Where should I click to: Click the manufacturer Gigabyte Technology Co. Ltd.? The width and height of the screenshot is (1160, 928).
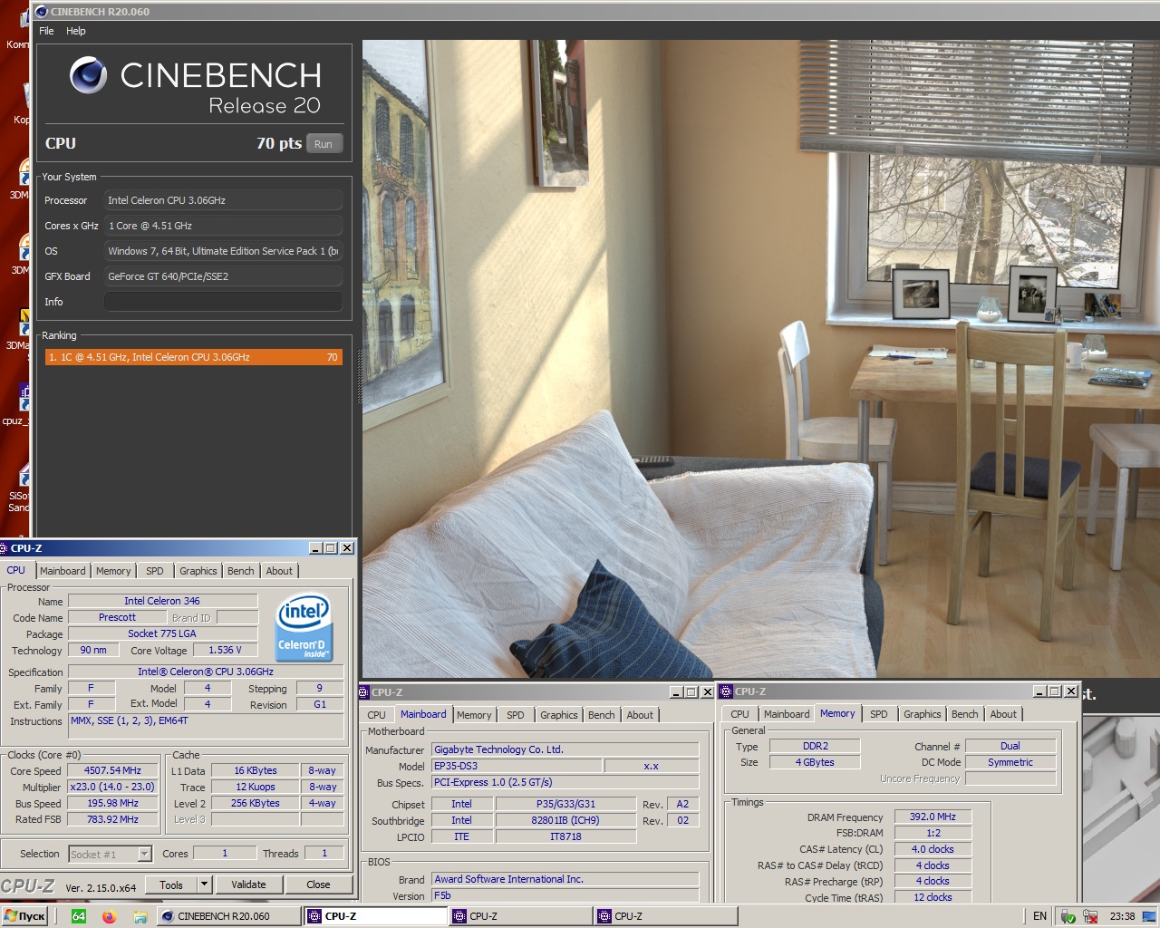565,749
